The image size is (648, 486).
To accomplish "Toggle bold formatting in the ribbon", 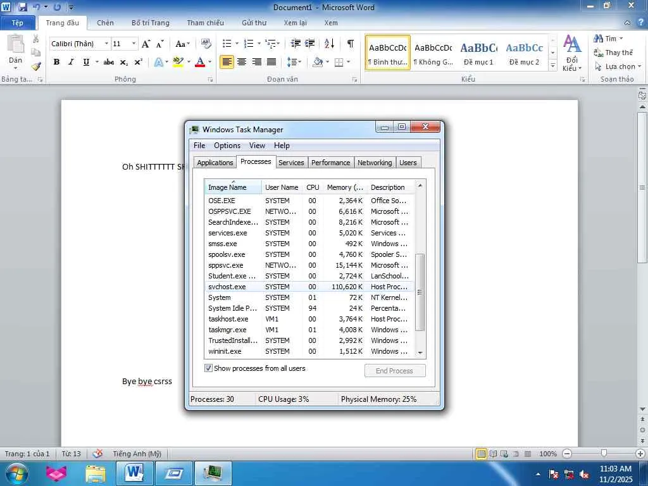I will click(x=56, y=62).
